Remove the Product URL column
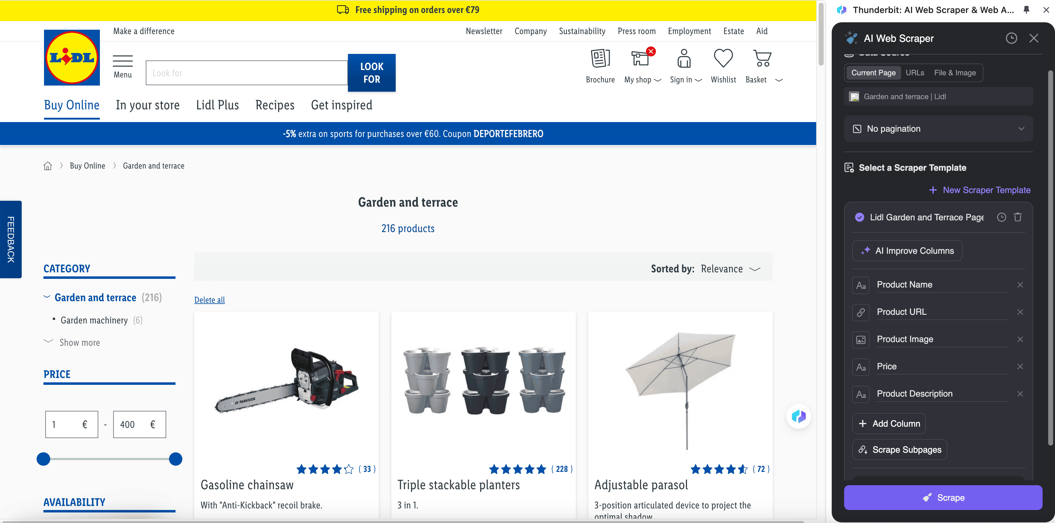1055x523 pixels. 1020,312
